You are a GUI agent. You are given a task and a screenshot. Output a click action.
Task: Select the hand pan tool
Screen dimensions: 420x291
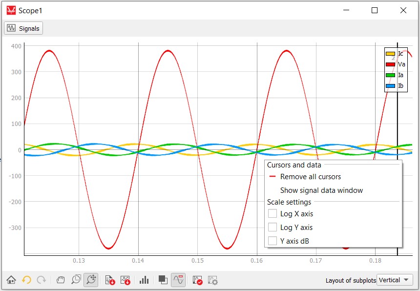[61, 280]
